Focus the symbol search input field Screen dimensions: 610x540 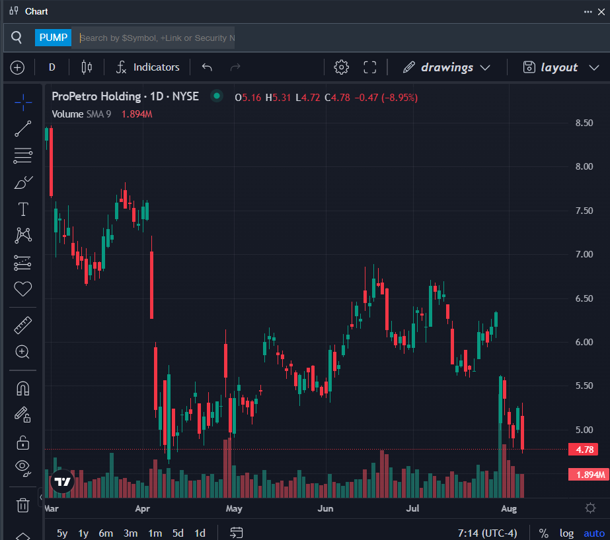coord(155,38)
